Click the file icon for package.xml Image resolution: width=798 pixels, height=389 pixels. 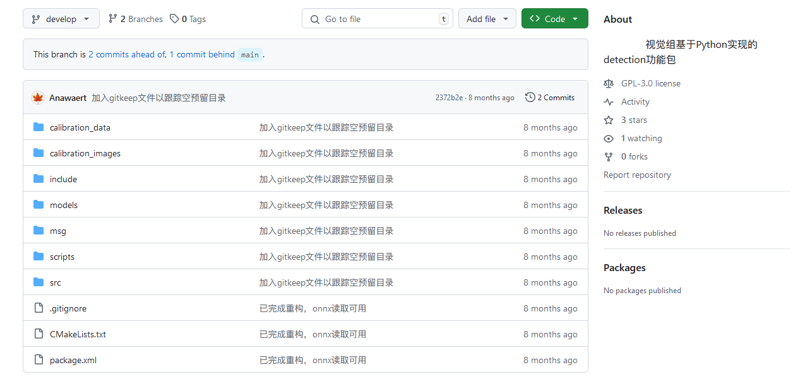tap(39, 360)
